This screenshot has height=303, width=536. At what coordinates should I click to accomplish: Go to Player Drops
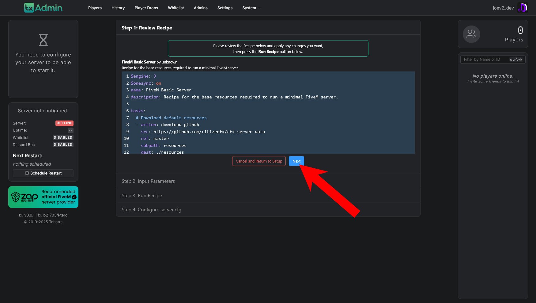[146, 8]
